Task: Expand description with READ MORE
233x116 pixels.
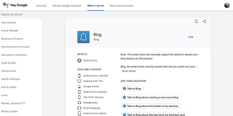Action: pyautogui.click(x=129, y=71)
